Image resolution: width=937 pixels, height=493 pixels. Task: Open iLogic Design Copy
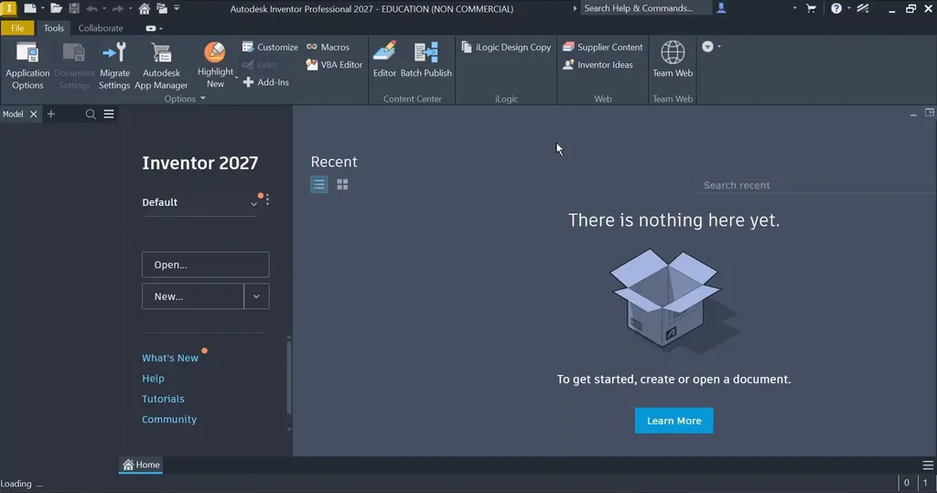(x=506, y=48)
